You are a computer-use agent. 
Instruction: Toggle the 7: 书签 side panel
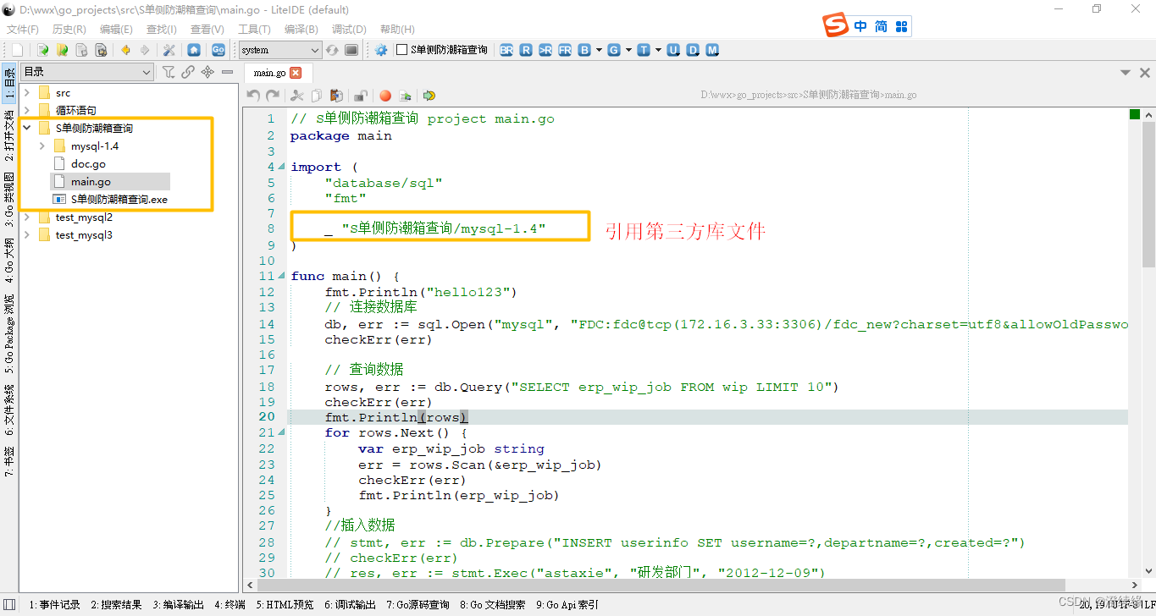[x=9, y=462]
